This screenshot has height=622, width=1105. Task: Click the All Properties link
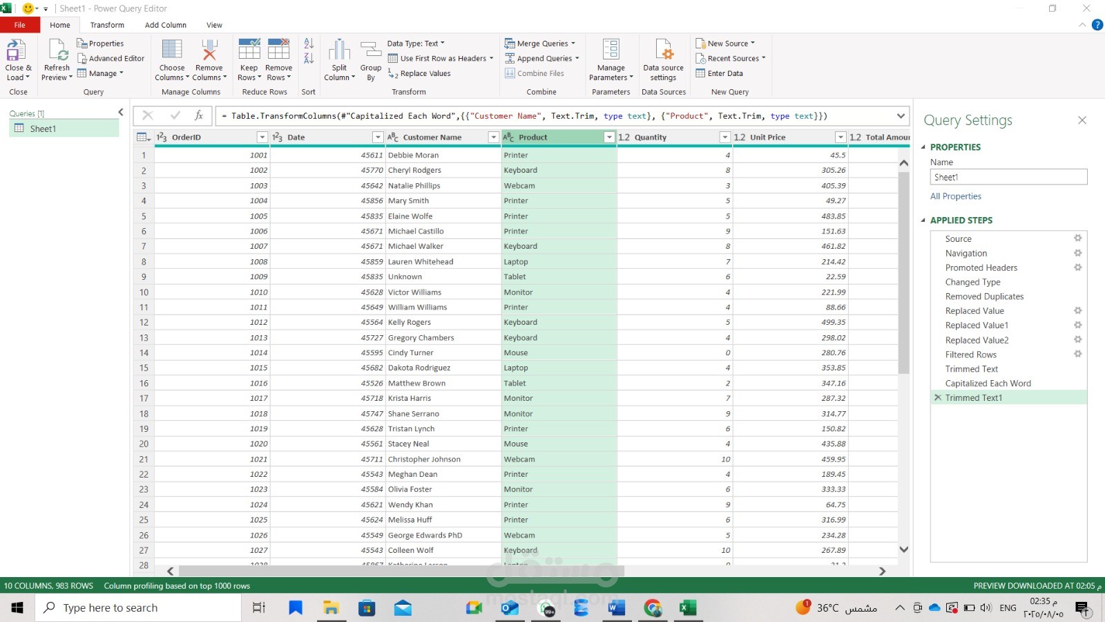(956, 196)
